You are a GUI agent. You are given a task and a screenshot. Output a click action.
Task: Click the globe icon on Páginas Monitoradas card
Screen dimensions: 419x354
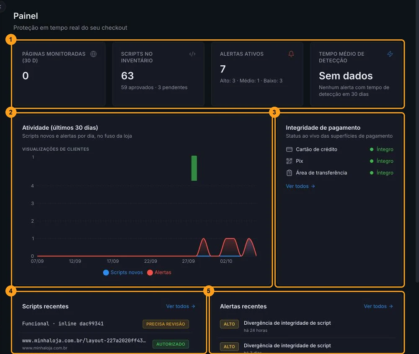coord(93,54)
